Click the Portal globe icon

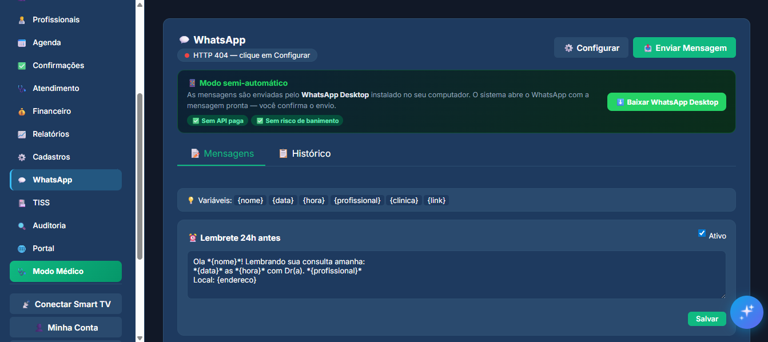(22, 249)
